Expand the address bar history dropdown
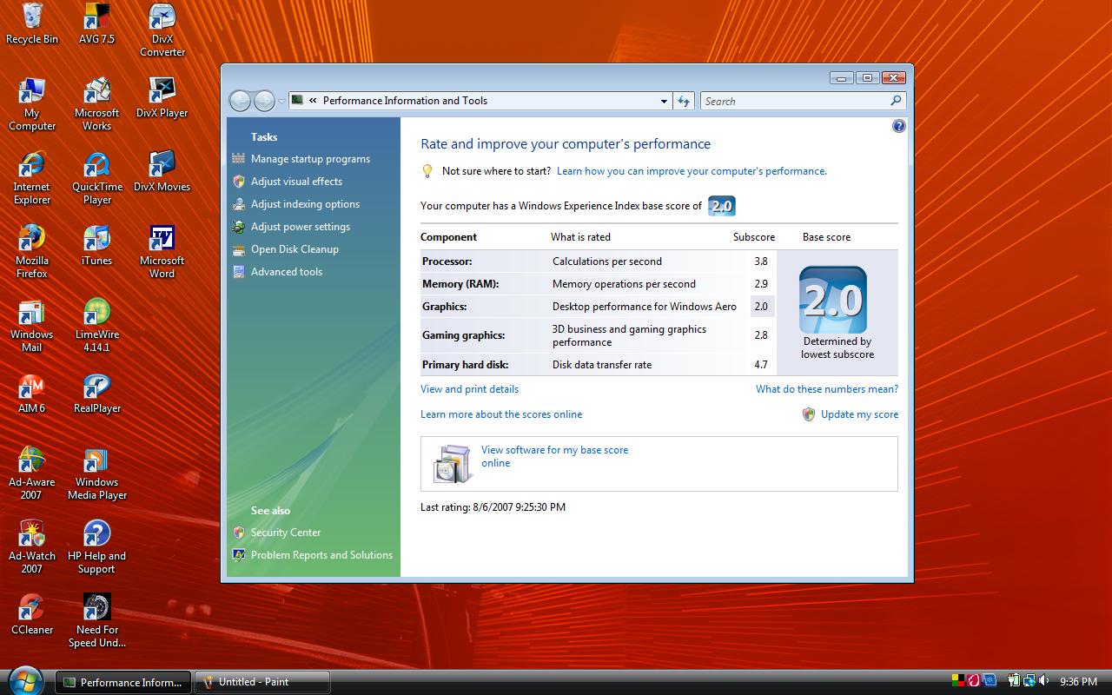This screenshot has height=695, width=1112. coord(664,101)
